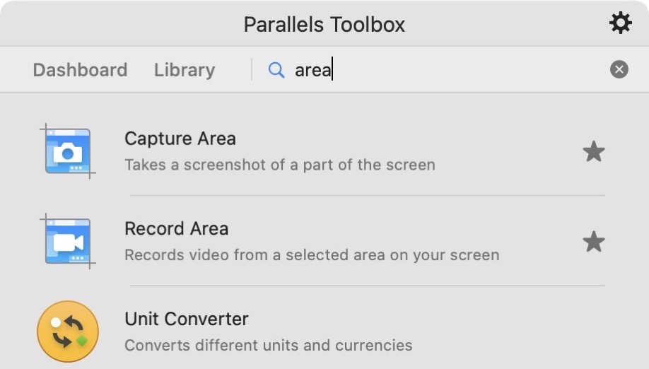Click "Converts different units and currencies" text

point(268,346)
